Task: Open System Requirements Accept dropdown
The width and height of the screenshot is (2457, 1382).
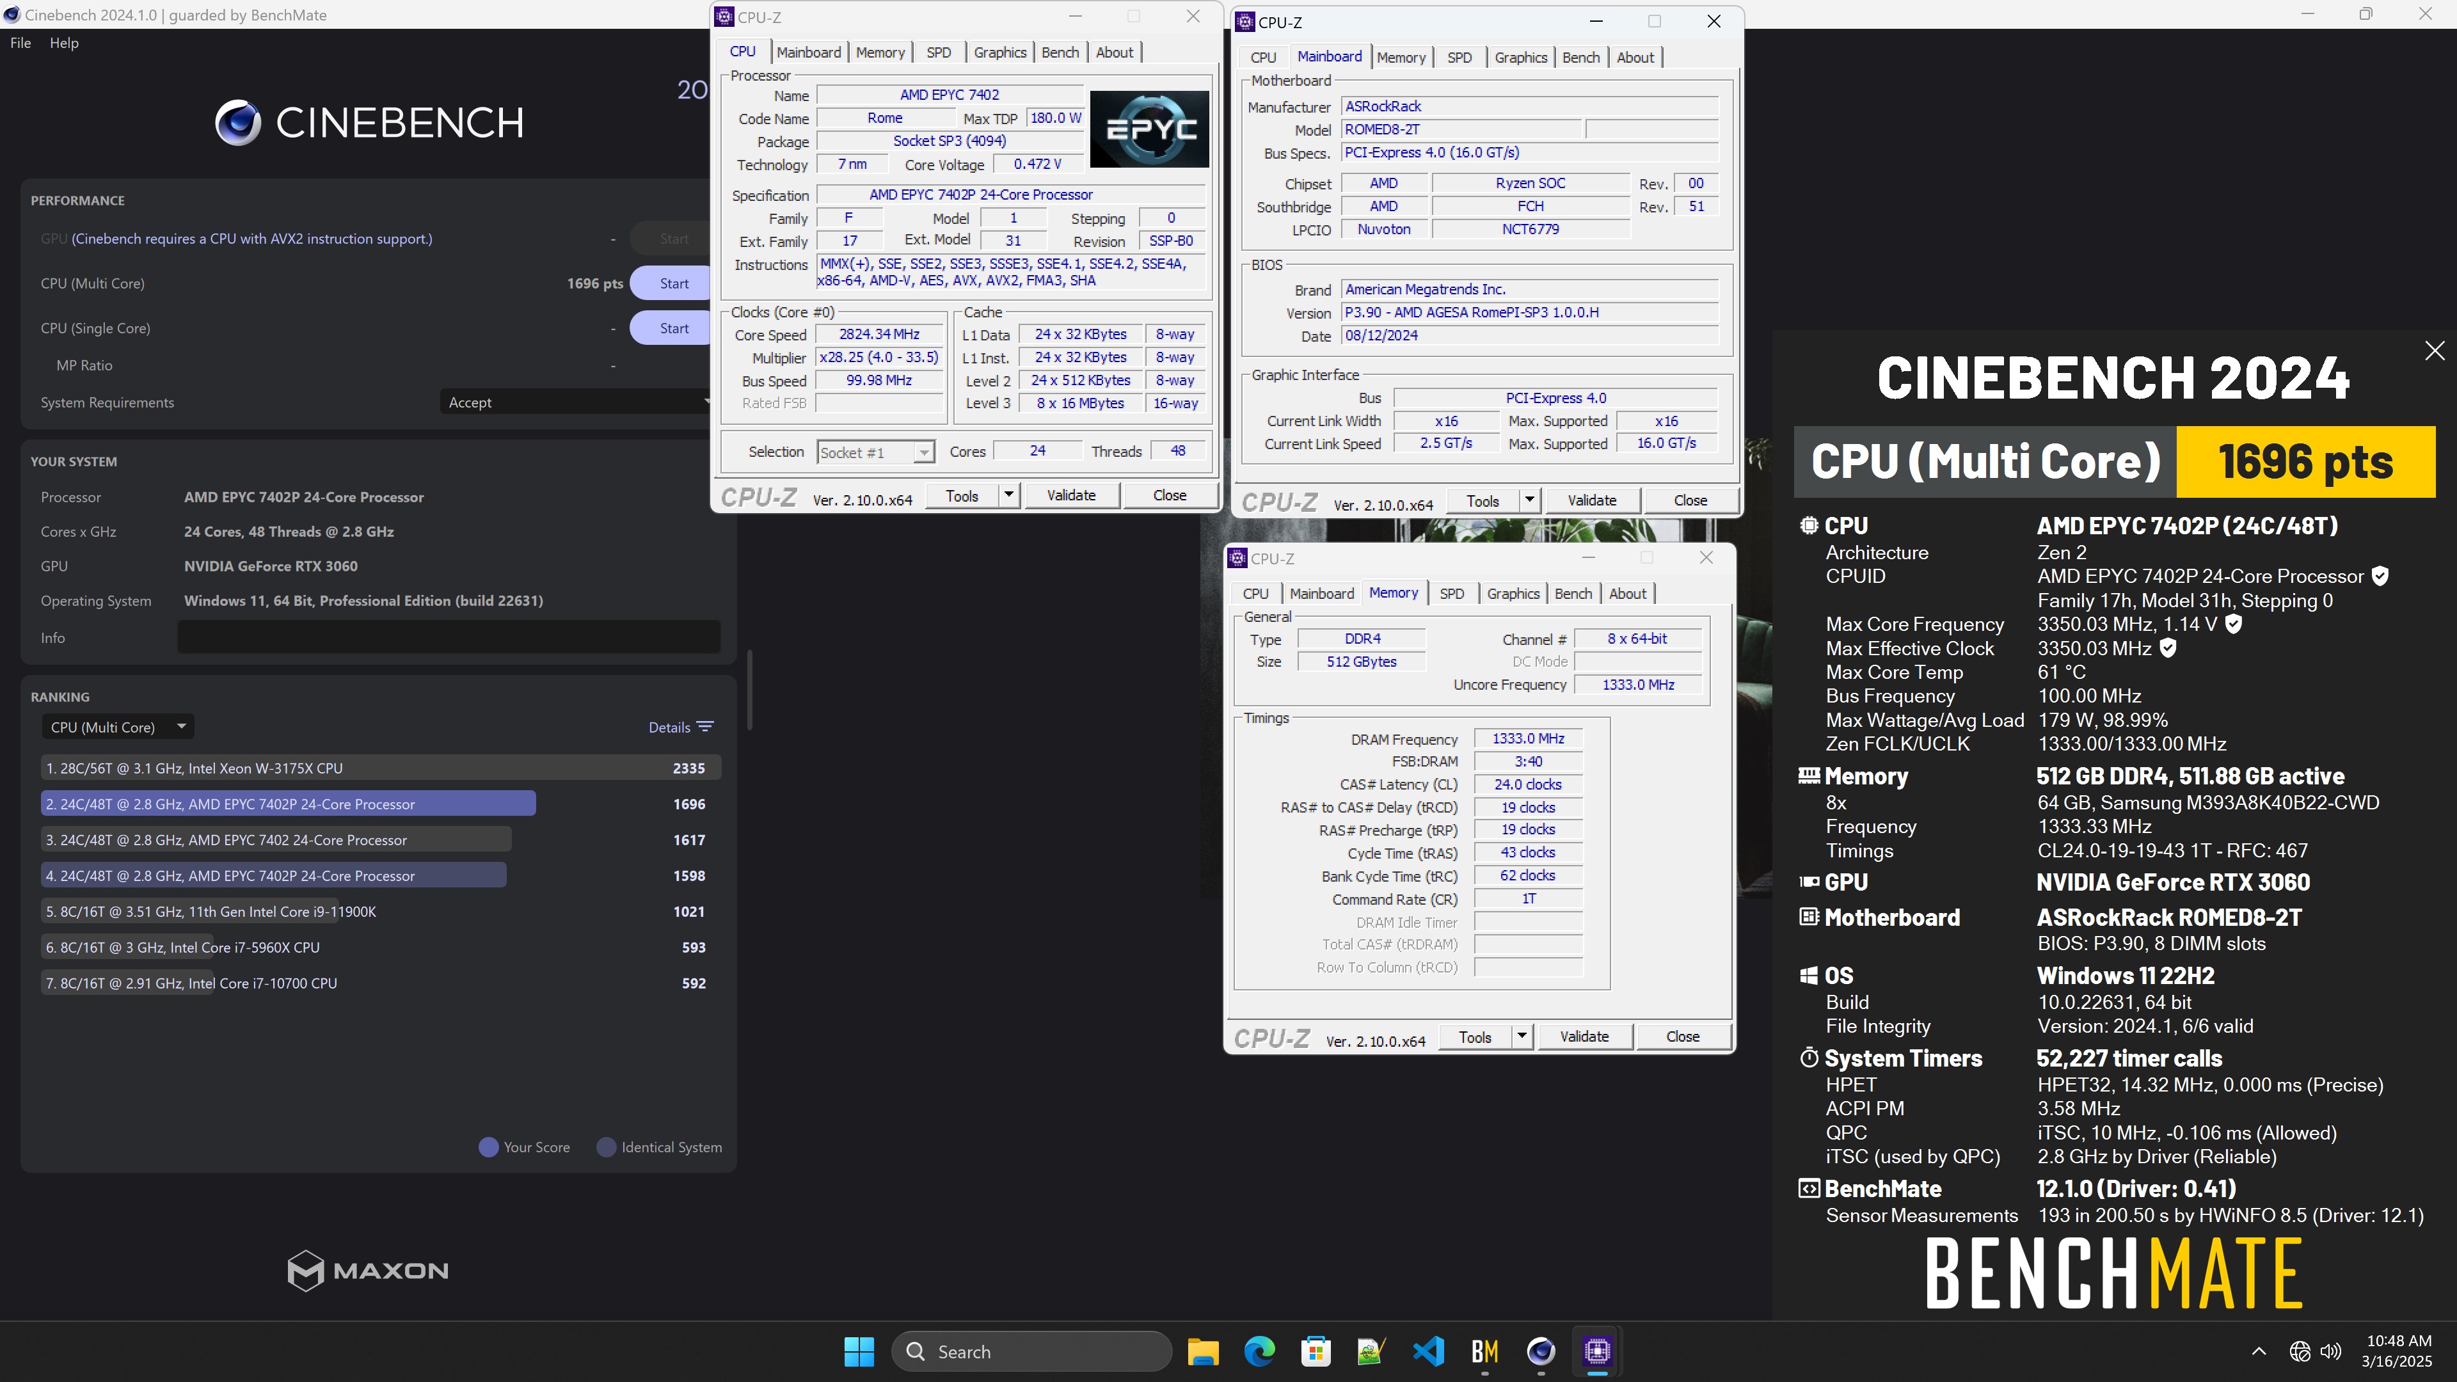Action: 576,402
